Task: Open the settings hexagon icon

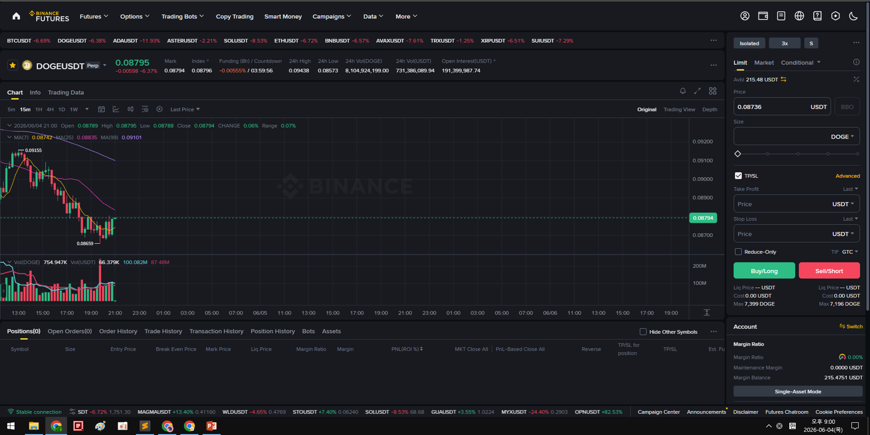Action: tap(835, 16)
